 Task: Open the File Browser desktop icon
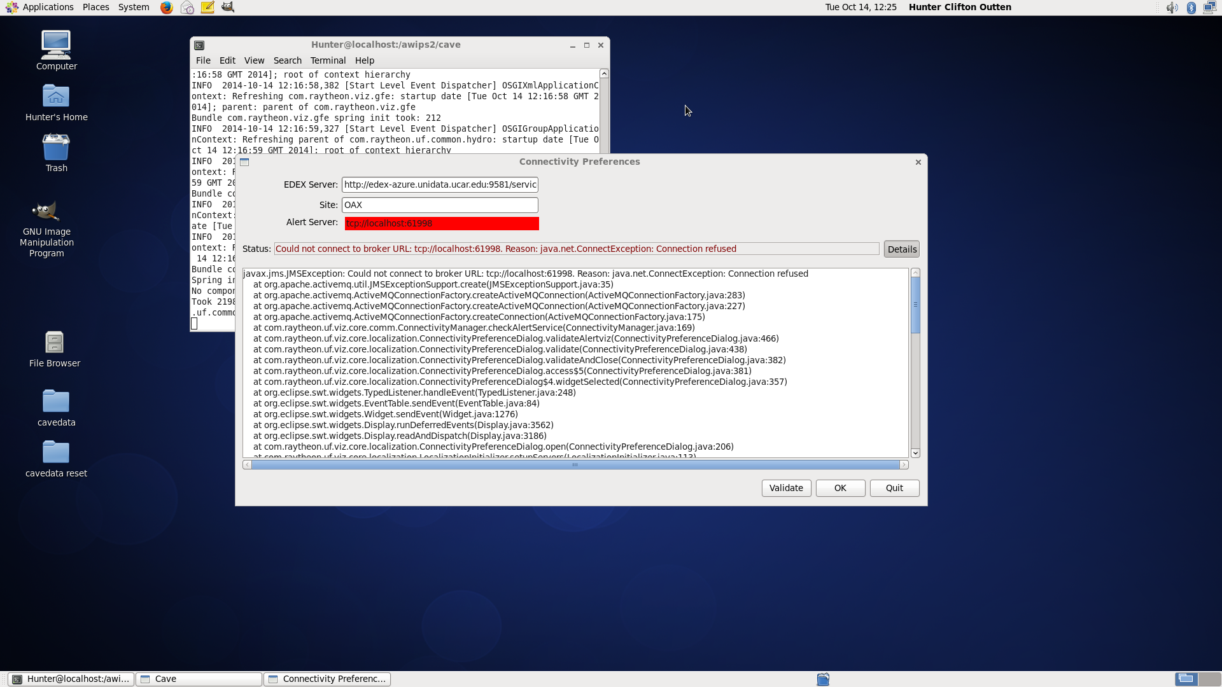tap(55, 343)
